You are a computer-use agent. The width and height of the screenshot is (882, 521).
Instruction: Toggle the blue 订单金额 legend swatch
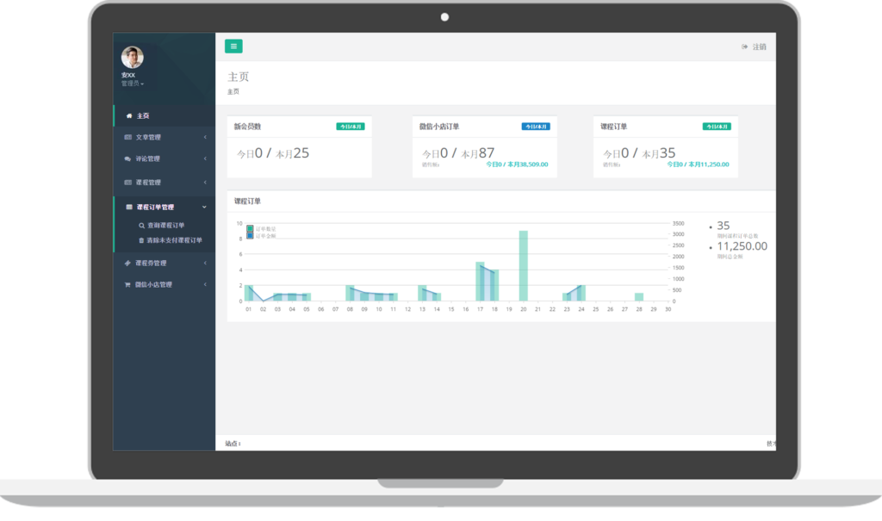(x=250, y=236)
